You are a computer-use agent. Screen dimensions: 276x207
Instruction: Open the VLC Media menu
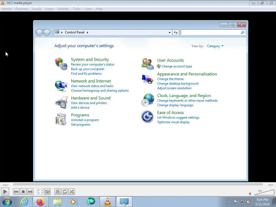(x=6, y=9)
